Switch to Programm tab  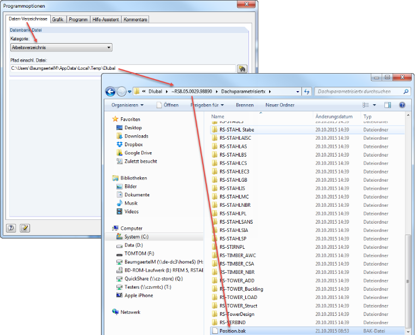click(x=78, y=20)
